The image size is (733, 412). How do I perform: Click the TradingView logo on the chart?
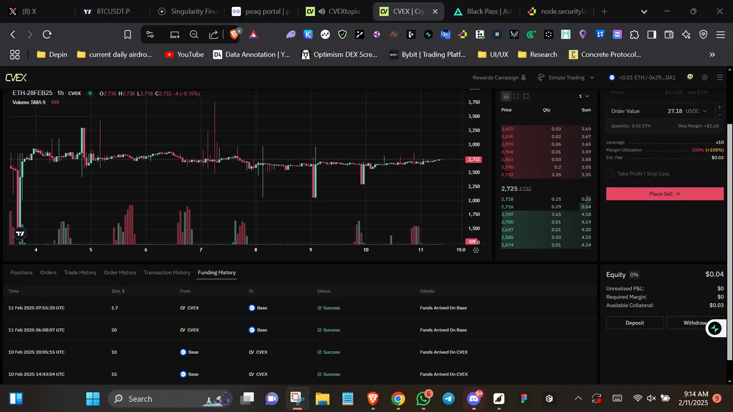pos(20,233)
